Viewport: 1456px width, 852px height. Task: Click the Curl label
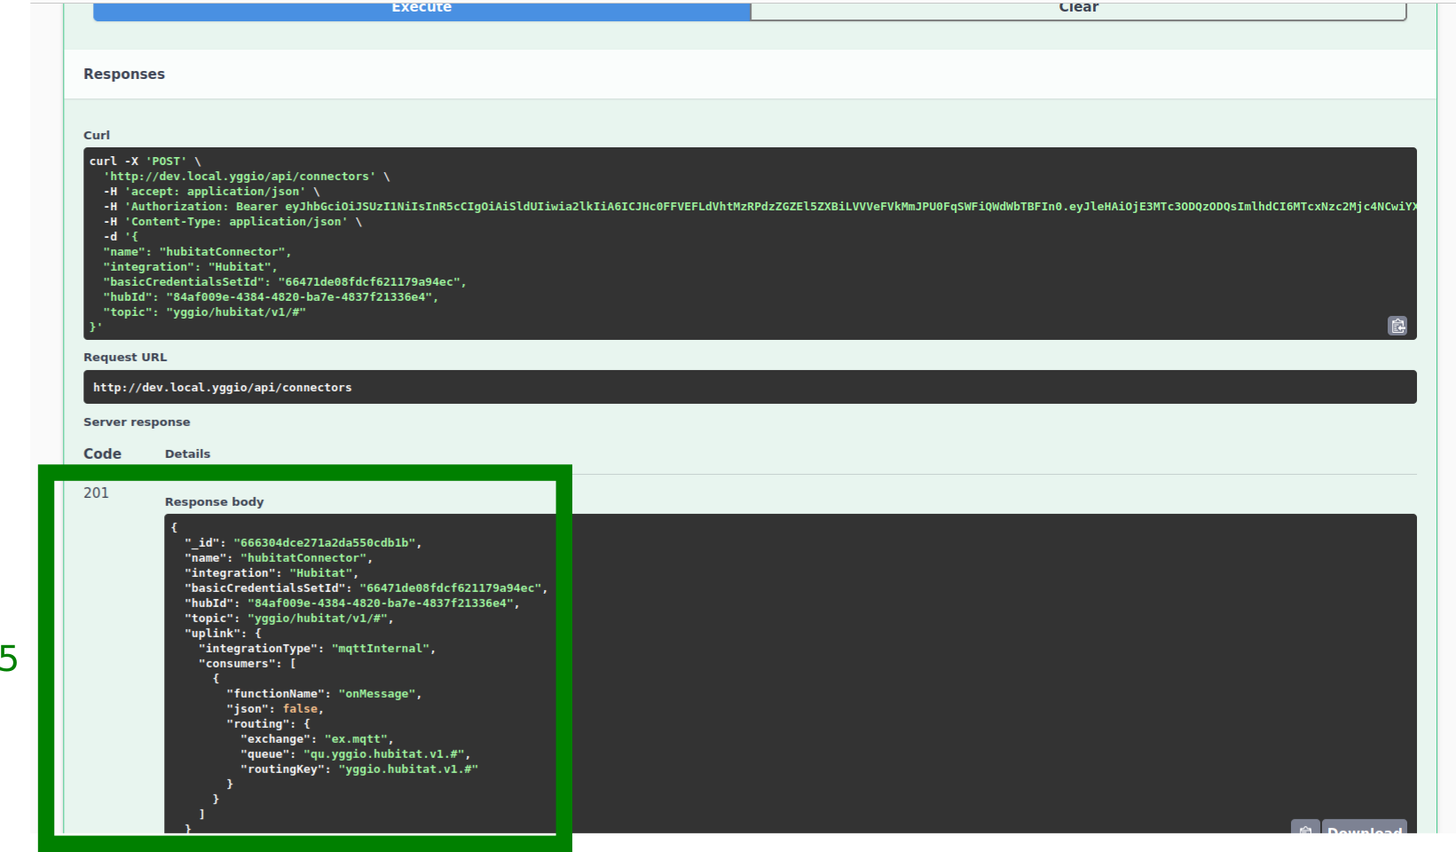(97, 135)
